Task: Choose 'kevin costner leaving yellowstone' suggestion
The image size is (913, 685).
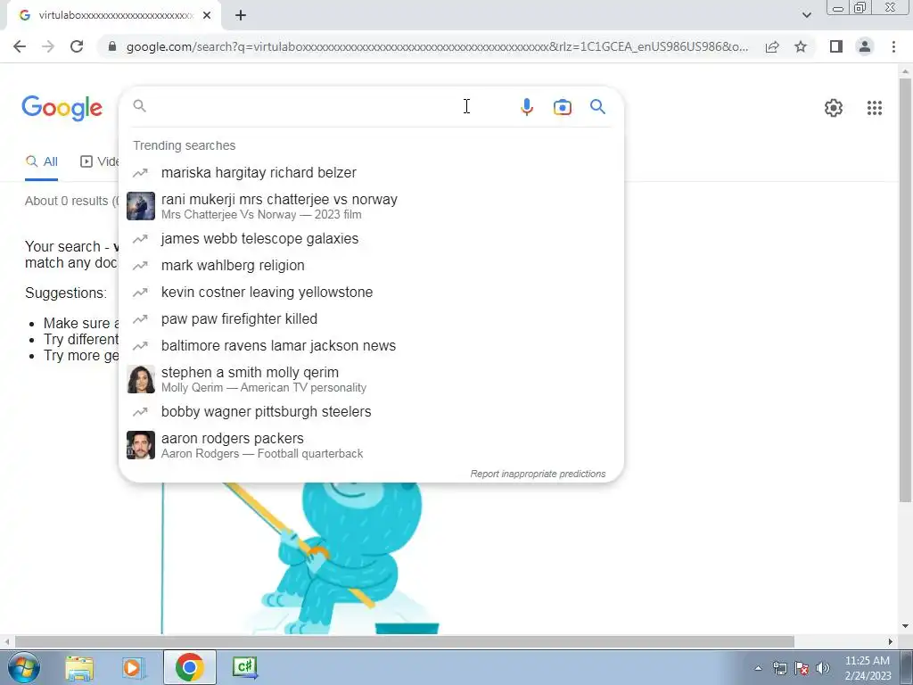Action: pyautogui.click(x=371, y=293)
